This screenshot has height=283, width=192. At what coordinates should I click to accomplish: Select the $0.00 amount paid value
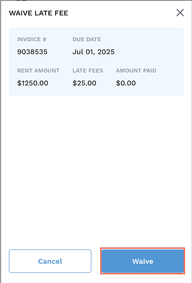[126, 83]
